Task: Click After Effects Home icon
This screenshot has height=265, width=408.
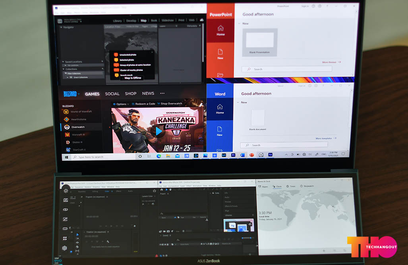Action: [x=162, y=190]
